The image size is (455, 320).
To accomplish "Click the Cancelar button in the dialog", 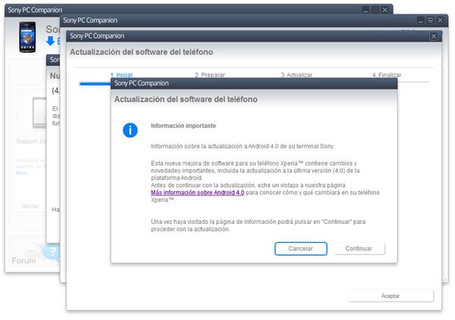I will 300,248.
